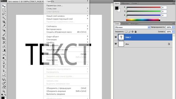Screen dimensions: 176x99
Task: Select the Crop tool
Action: coord(4,22)
